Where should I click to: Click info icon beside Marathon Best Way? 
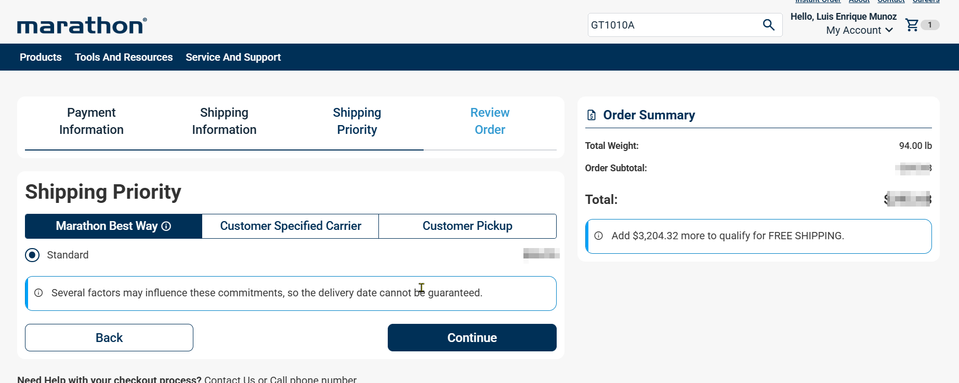point(166,226)
